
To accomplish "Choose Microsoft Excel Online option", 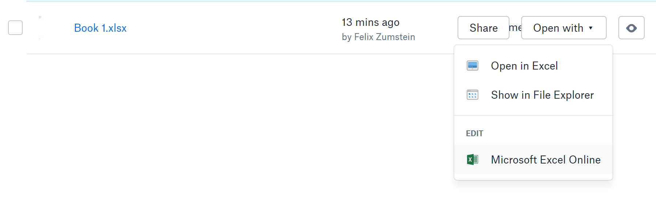I will (545, 159).
